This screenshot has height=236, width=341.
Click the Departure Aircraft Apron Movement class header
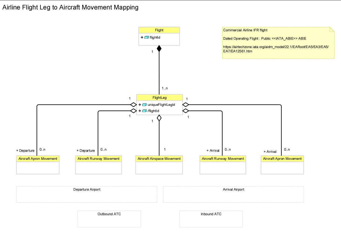coord(38,159)
